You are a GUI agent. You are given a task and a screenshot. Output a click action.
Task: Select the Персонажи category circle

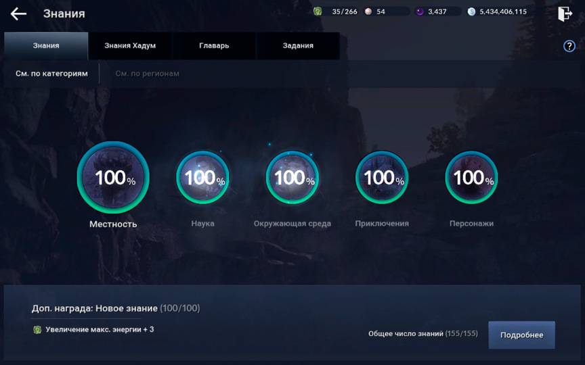click(x=471, y=178)
